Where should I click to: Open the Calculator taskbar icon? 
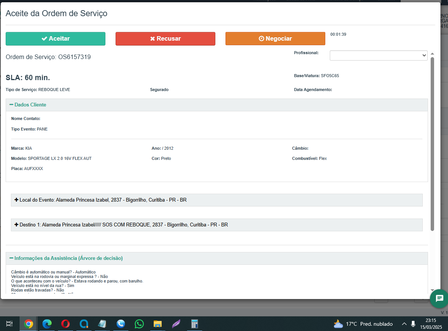pyautogui.click(x=194, y=324)
